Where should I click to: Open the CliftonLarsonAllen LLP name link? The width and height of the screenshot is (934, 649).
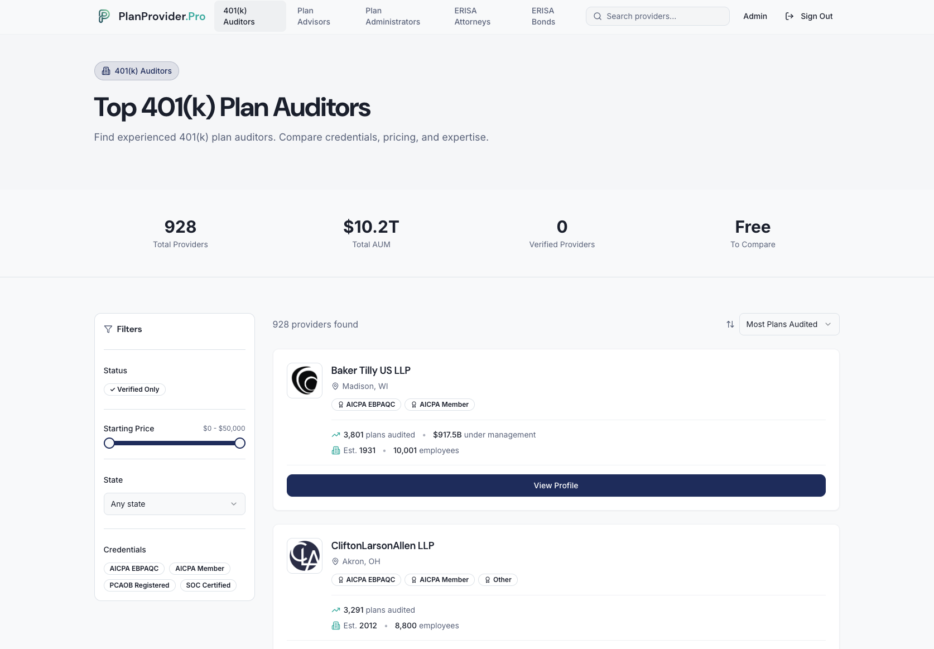(x=383, y=546)
